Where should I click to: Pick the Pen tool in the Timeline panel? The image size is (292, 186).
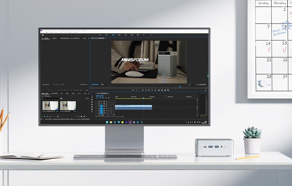[92, 107]
